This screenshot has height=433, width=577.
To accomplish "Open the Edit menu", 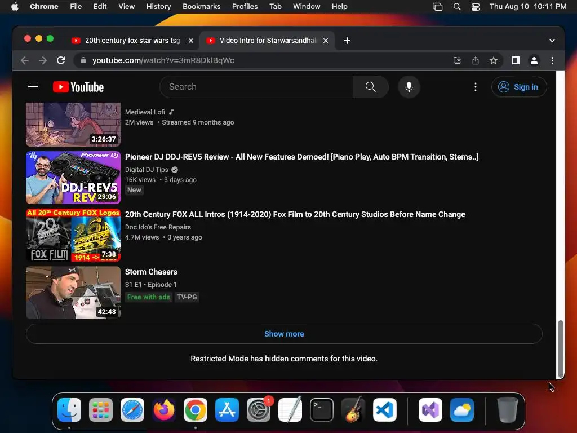I will pyautogui.click(x=100, y=7).
